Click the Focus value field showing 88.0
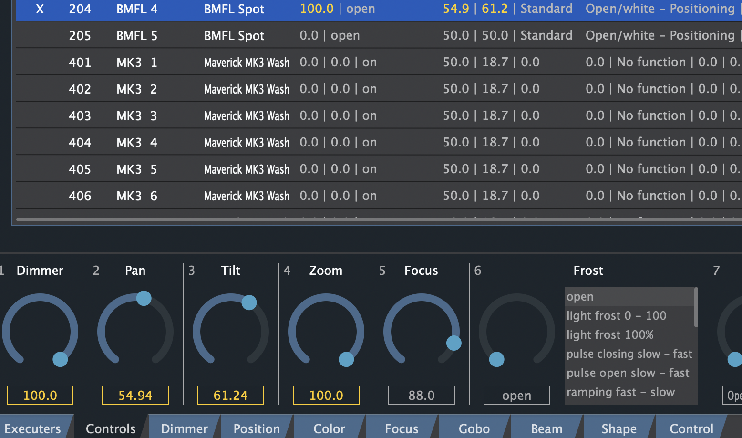This screenshot has height=438, width=742. coord(422,395)
